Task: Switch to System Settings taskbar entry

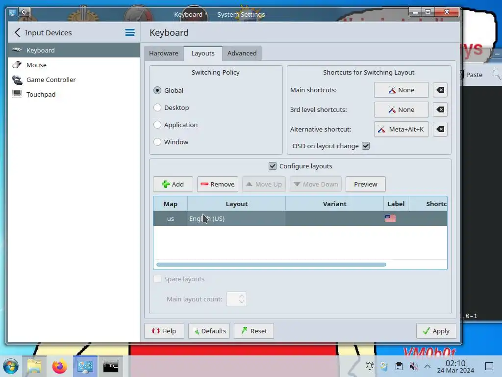Action: tap(85, 366)
